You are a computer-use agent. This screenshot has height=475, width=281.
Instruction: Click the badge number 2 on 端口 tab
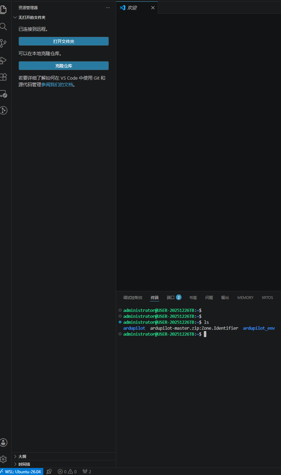[178, 298]
